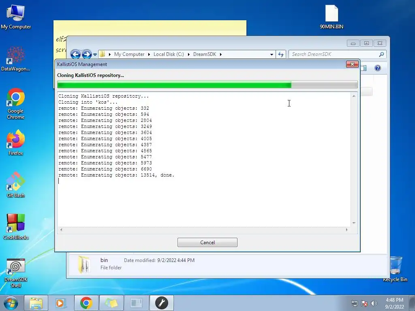Image resolution: width=415 pixels, height=311 pixels.
Task: Open Explorer help with the question mark icon
Action: 377,68
